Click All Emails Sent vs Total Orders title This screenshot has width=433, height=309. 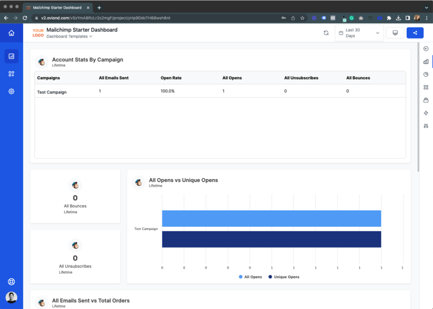click(x=91, y=301)
